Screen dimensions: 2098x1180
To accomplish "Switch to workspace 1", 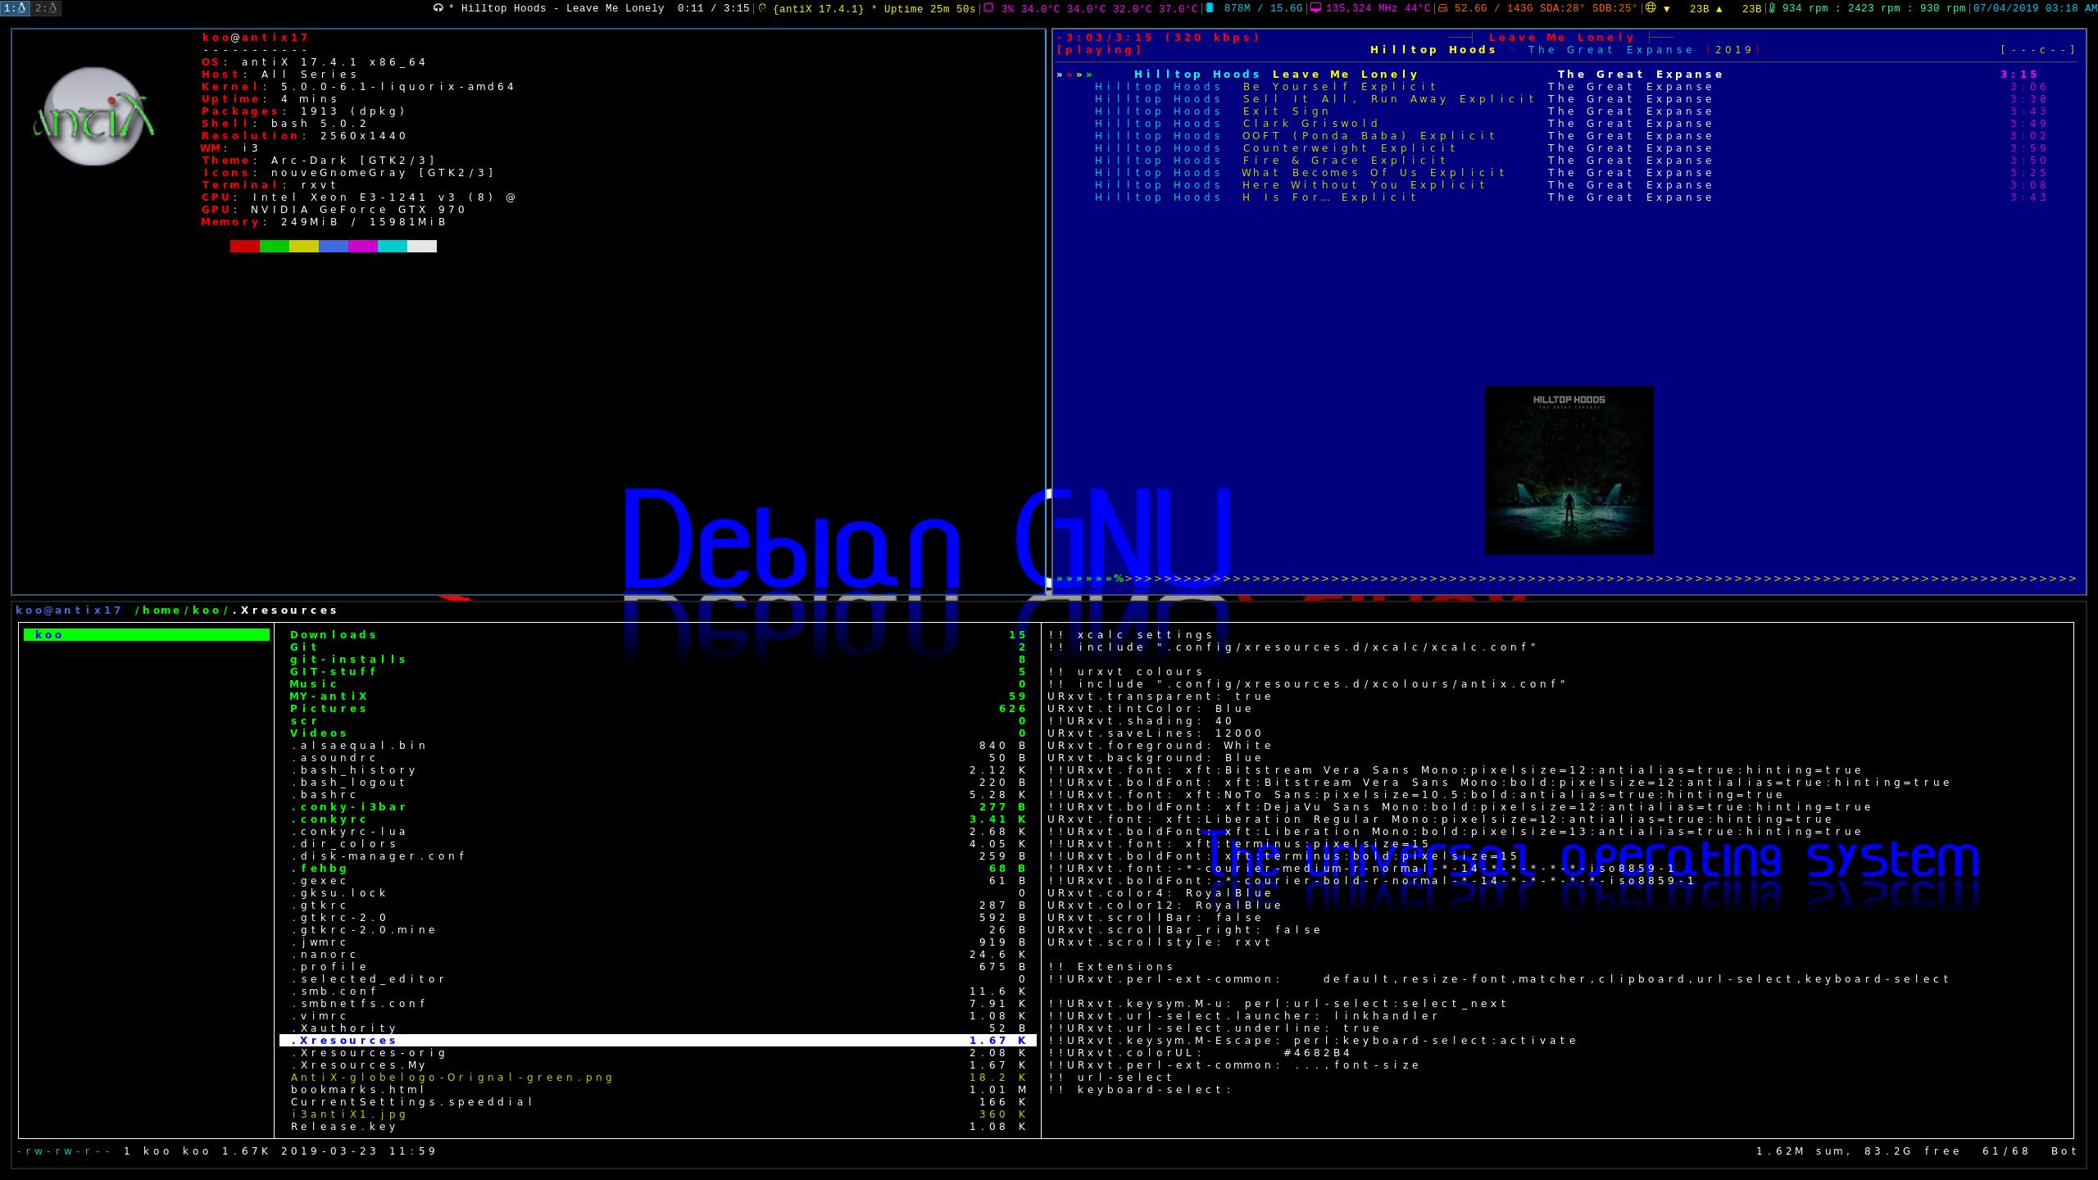I will point(15,8).
